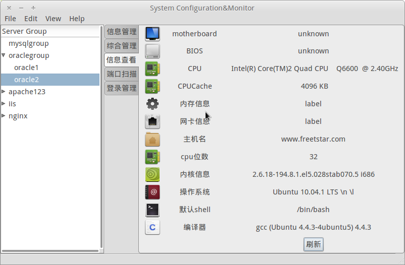
Task: Click the cpu位数 value 32
Action: 313,157
